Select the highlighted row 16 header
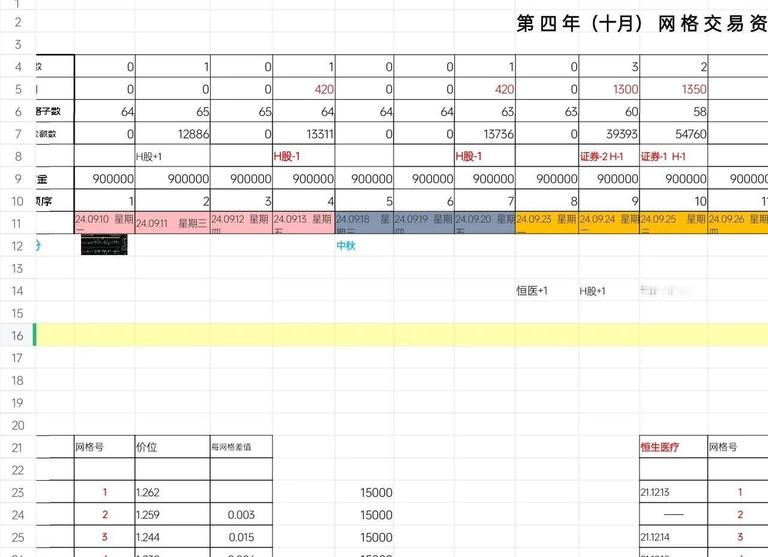 17,336
